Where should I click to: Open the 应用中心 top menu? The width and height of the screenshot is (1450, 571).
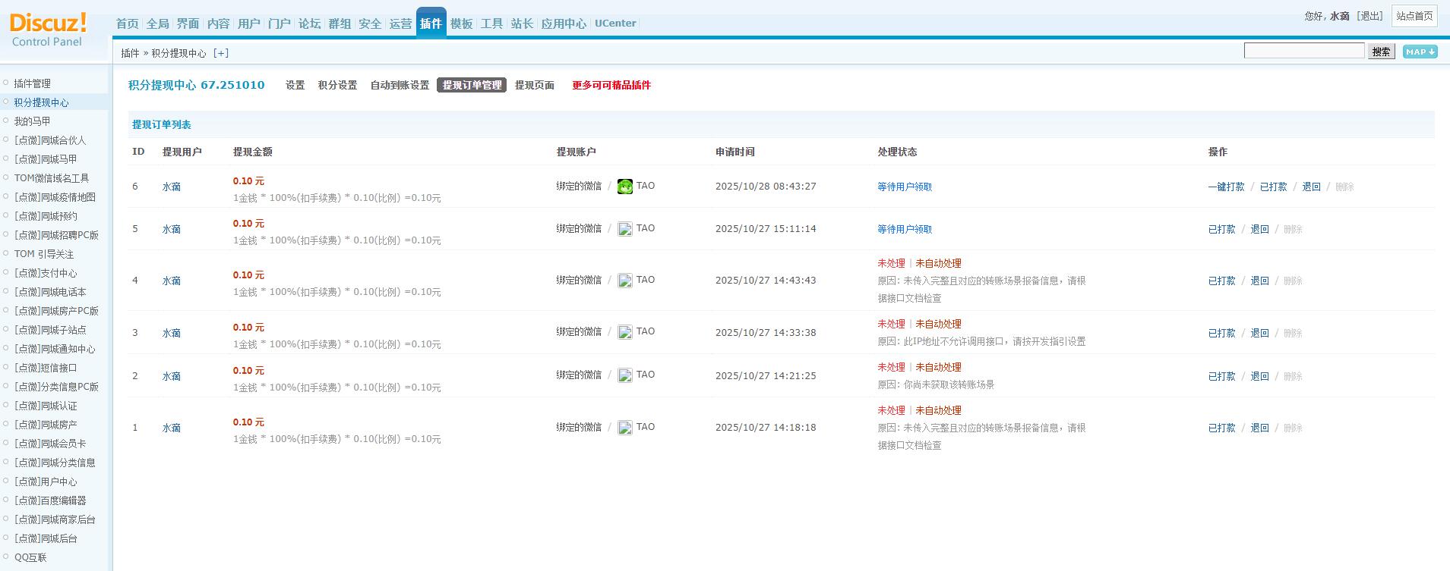tap(563, 24)
